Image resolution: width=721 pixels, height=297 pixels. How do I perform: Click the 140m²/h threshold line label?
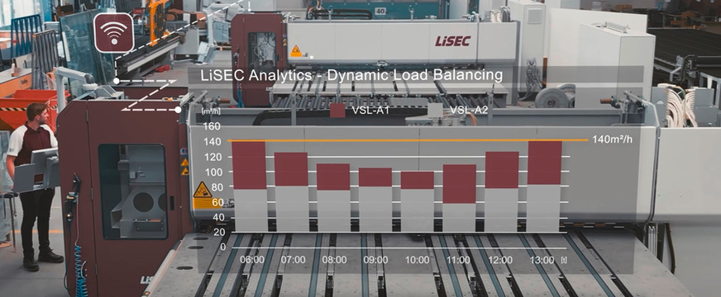click(x=612, y=139)
